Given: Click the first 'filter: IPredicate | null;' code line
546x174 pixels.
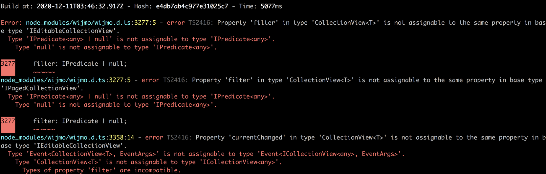Looking at the screenshot, I should [x=80, y=64].
